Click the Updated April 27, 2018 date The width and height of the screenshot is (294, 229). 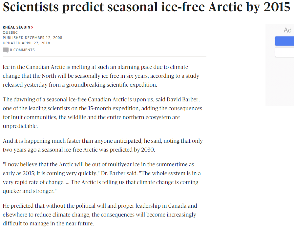click(x=26, y=43)
